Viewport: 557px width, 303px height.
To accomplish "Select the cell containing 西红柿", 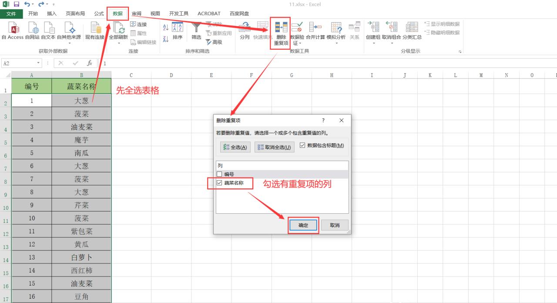I will (81, 270).
